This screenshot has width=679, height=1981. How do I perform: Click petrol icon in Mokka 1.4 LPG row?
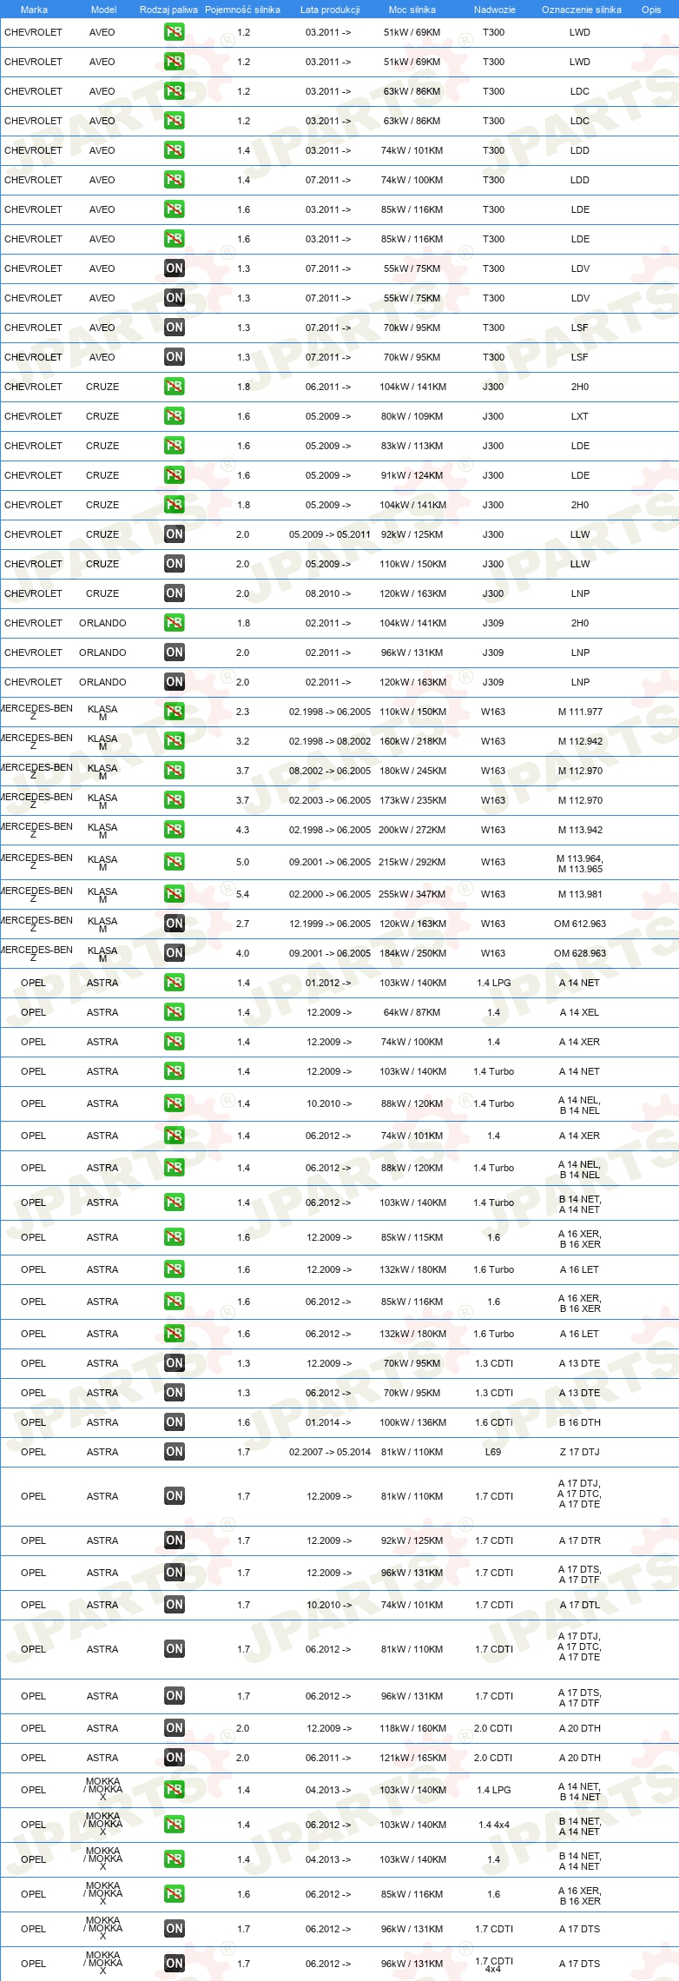pyautogui.click(x=175, y=1790)
